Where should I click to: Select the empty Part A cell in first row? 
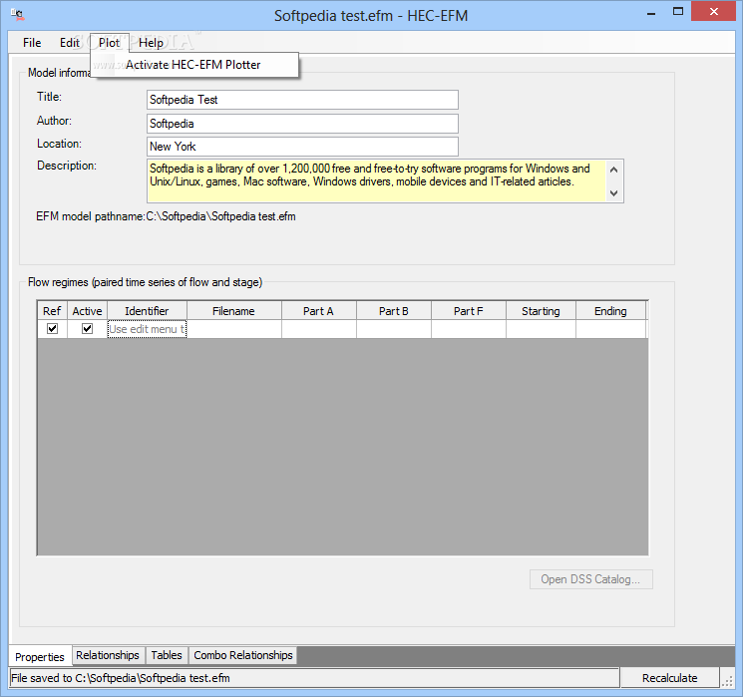pyautogui.click(x=319, y=329)
